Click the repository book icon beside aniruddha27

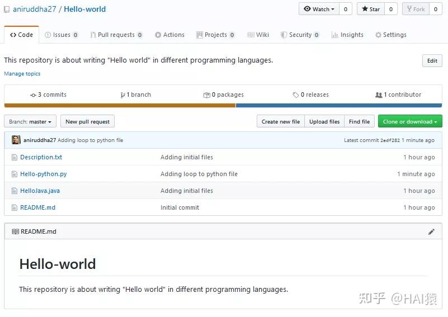(x=7, y=10)
